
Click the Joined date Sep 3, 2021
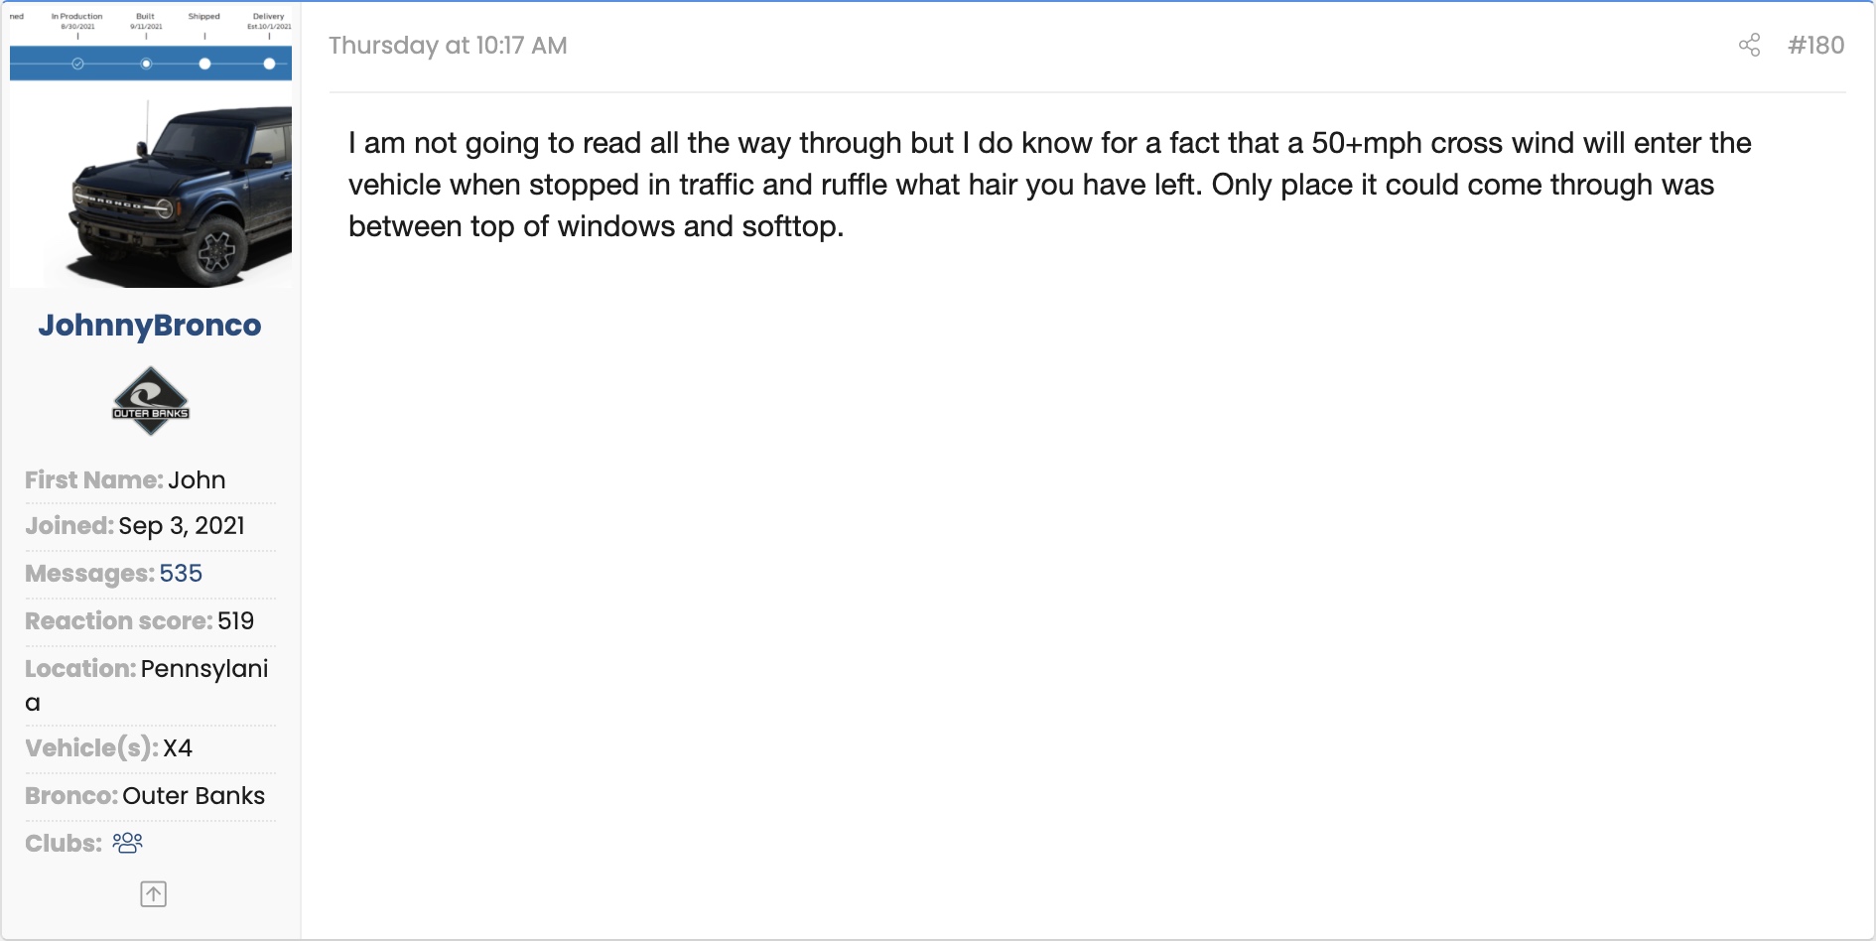(182, 526)
